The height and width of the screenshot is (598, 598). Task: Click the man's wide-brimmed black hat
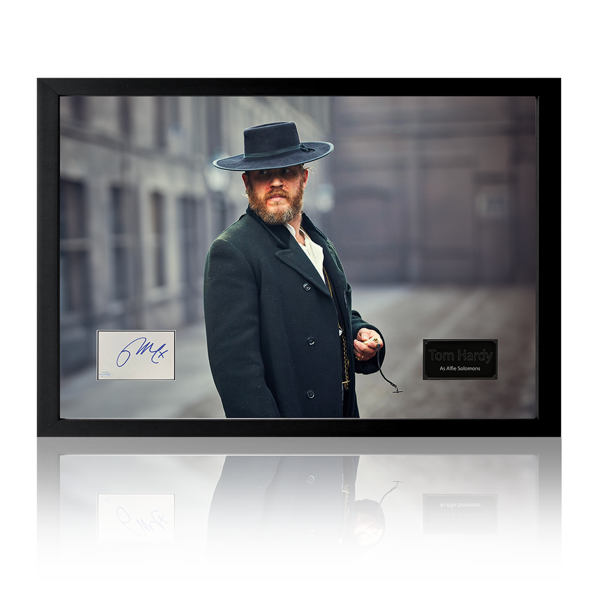click(273, 146)
